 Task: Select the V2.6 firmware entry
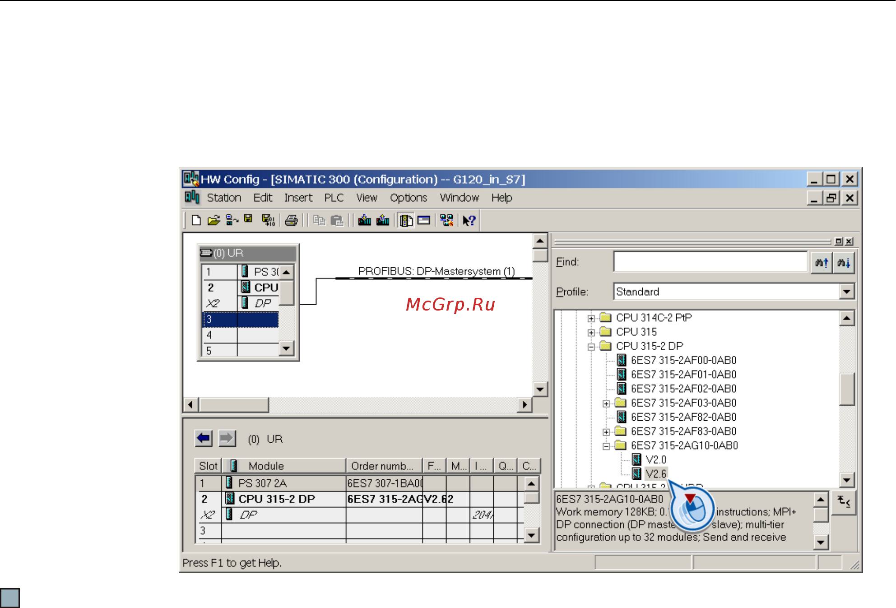click(655, 474)
